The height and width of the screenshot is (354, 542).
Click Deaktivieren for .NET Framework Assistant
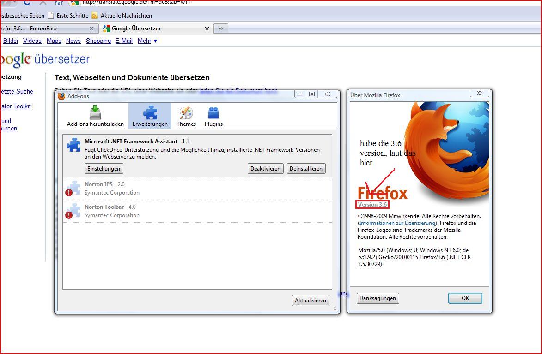[x=266, y=169]
